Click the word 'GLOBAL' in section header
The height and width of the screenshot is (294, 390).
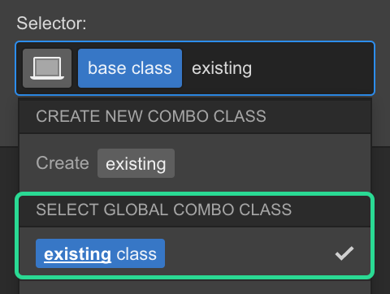pos(136,210)
